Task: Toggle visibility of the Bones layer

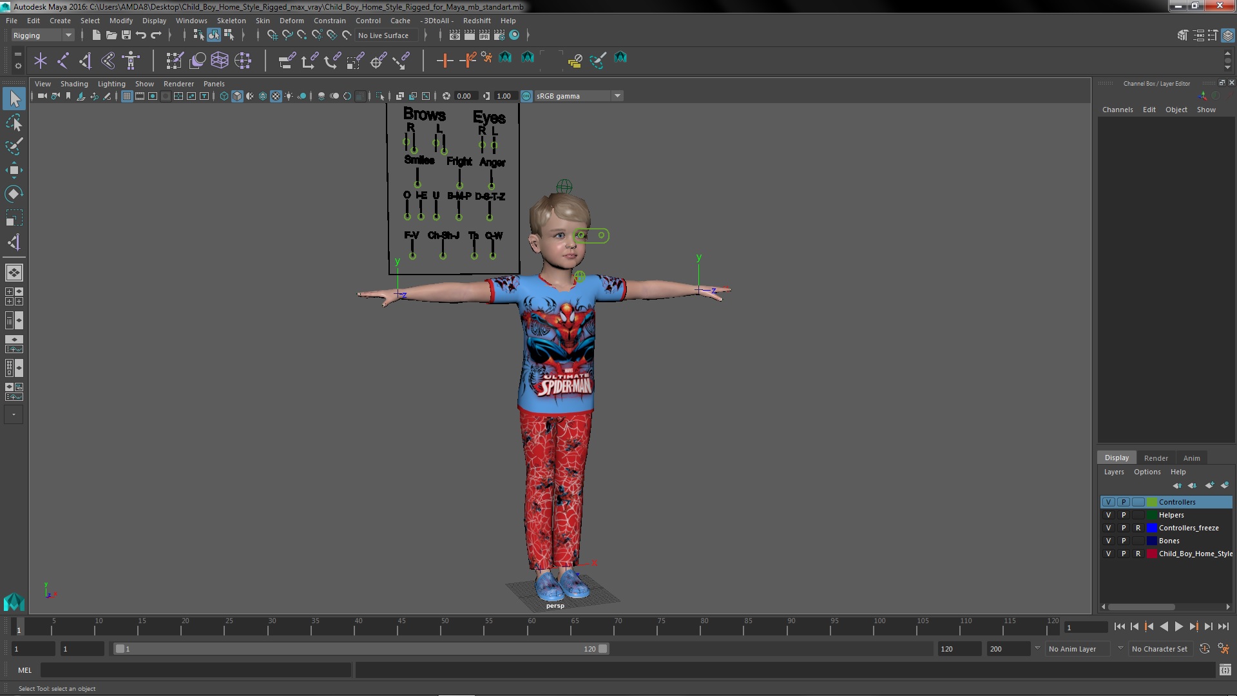Action: coord(1108,541)
